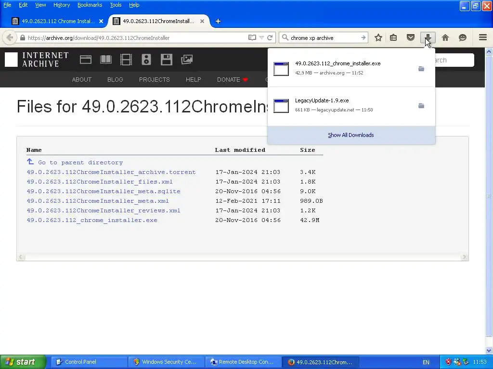Click the page vertical scrollbar up arrow
This screenshot has height=369, width=493.
(x=489, y=51)
